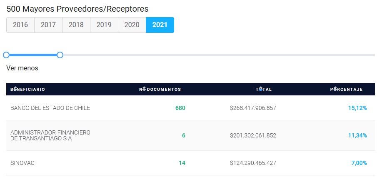This screenshot has height=177, width=387.
Task: Click the 15,12% percentage value
Action: coord(357,108)
